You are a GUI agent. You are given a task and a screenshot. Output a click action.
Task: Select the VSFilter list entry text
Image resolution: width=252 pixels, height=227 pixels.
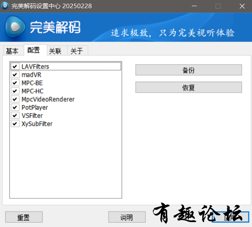point(32,116)
